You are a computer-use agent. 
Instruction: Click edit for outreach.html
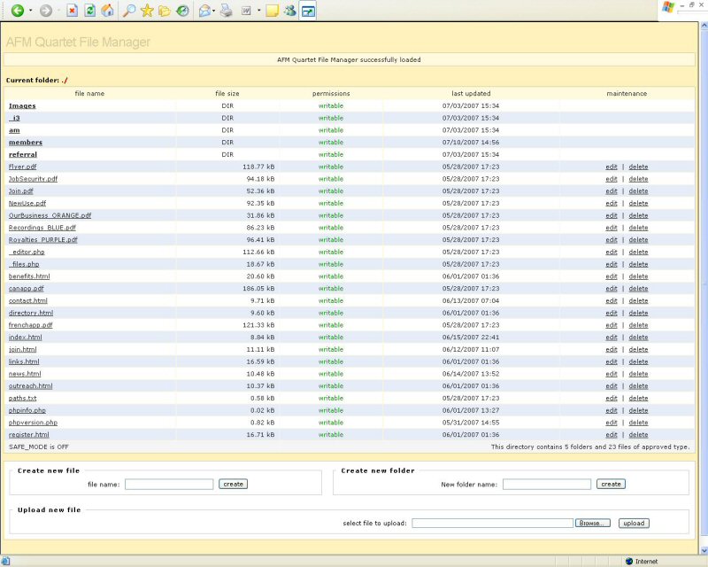coord(612,386)
